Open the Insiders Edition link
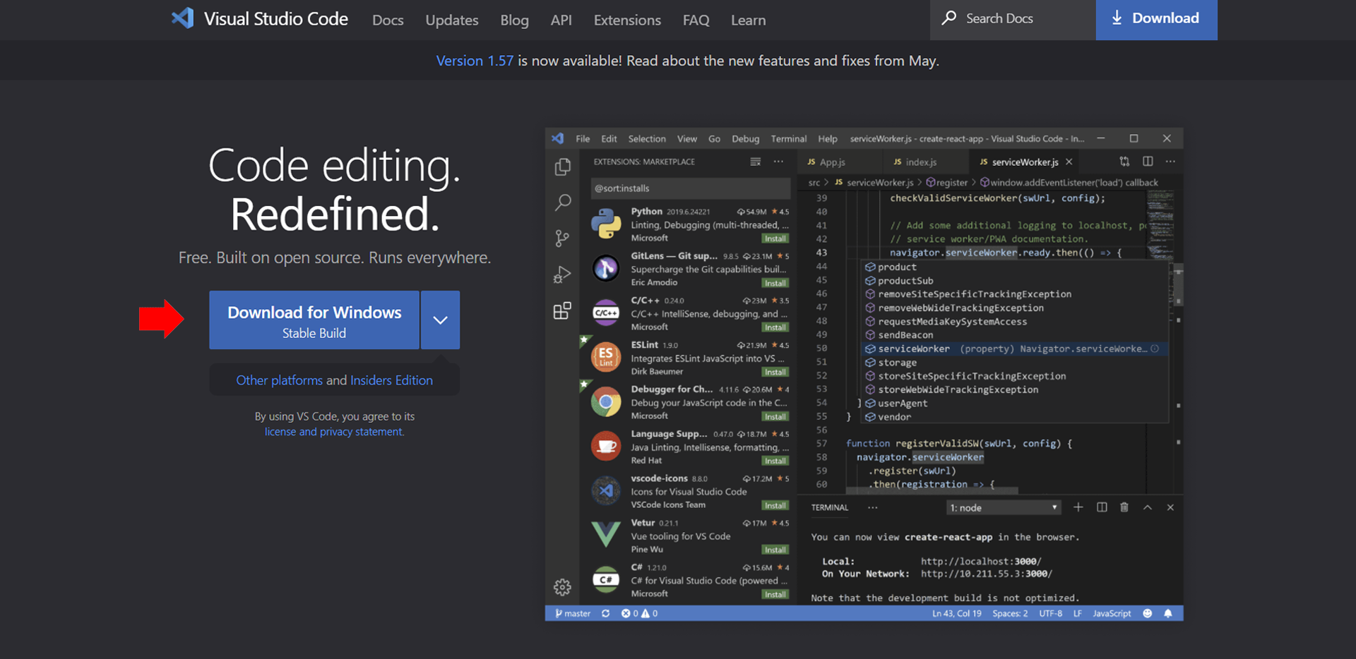The height and width of the screenshot is (659, 1356). pyautogui.click(x=391, y=380)
